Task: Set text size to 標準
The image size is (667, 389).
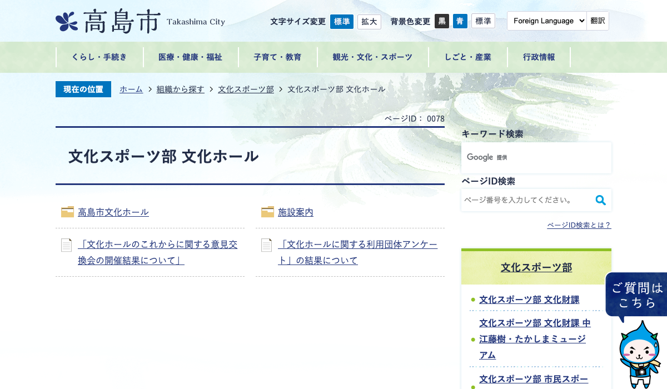Action: (x=342, y=21)
